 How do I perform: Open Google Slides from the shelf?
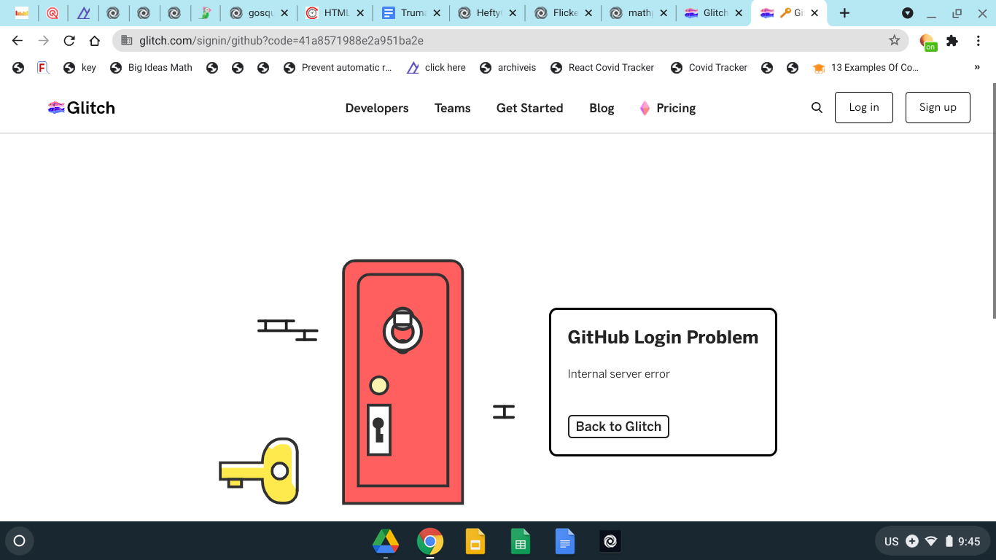tap(475, 541)
